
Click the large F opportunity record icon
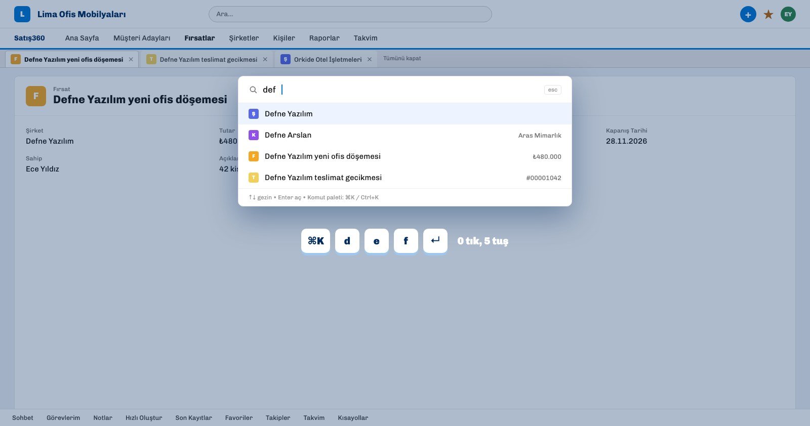36,96
